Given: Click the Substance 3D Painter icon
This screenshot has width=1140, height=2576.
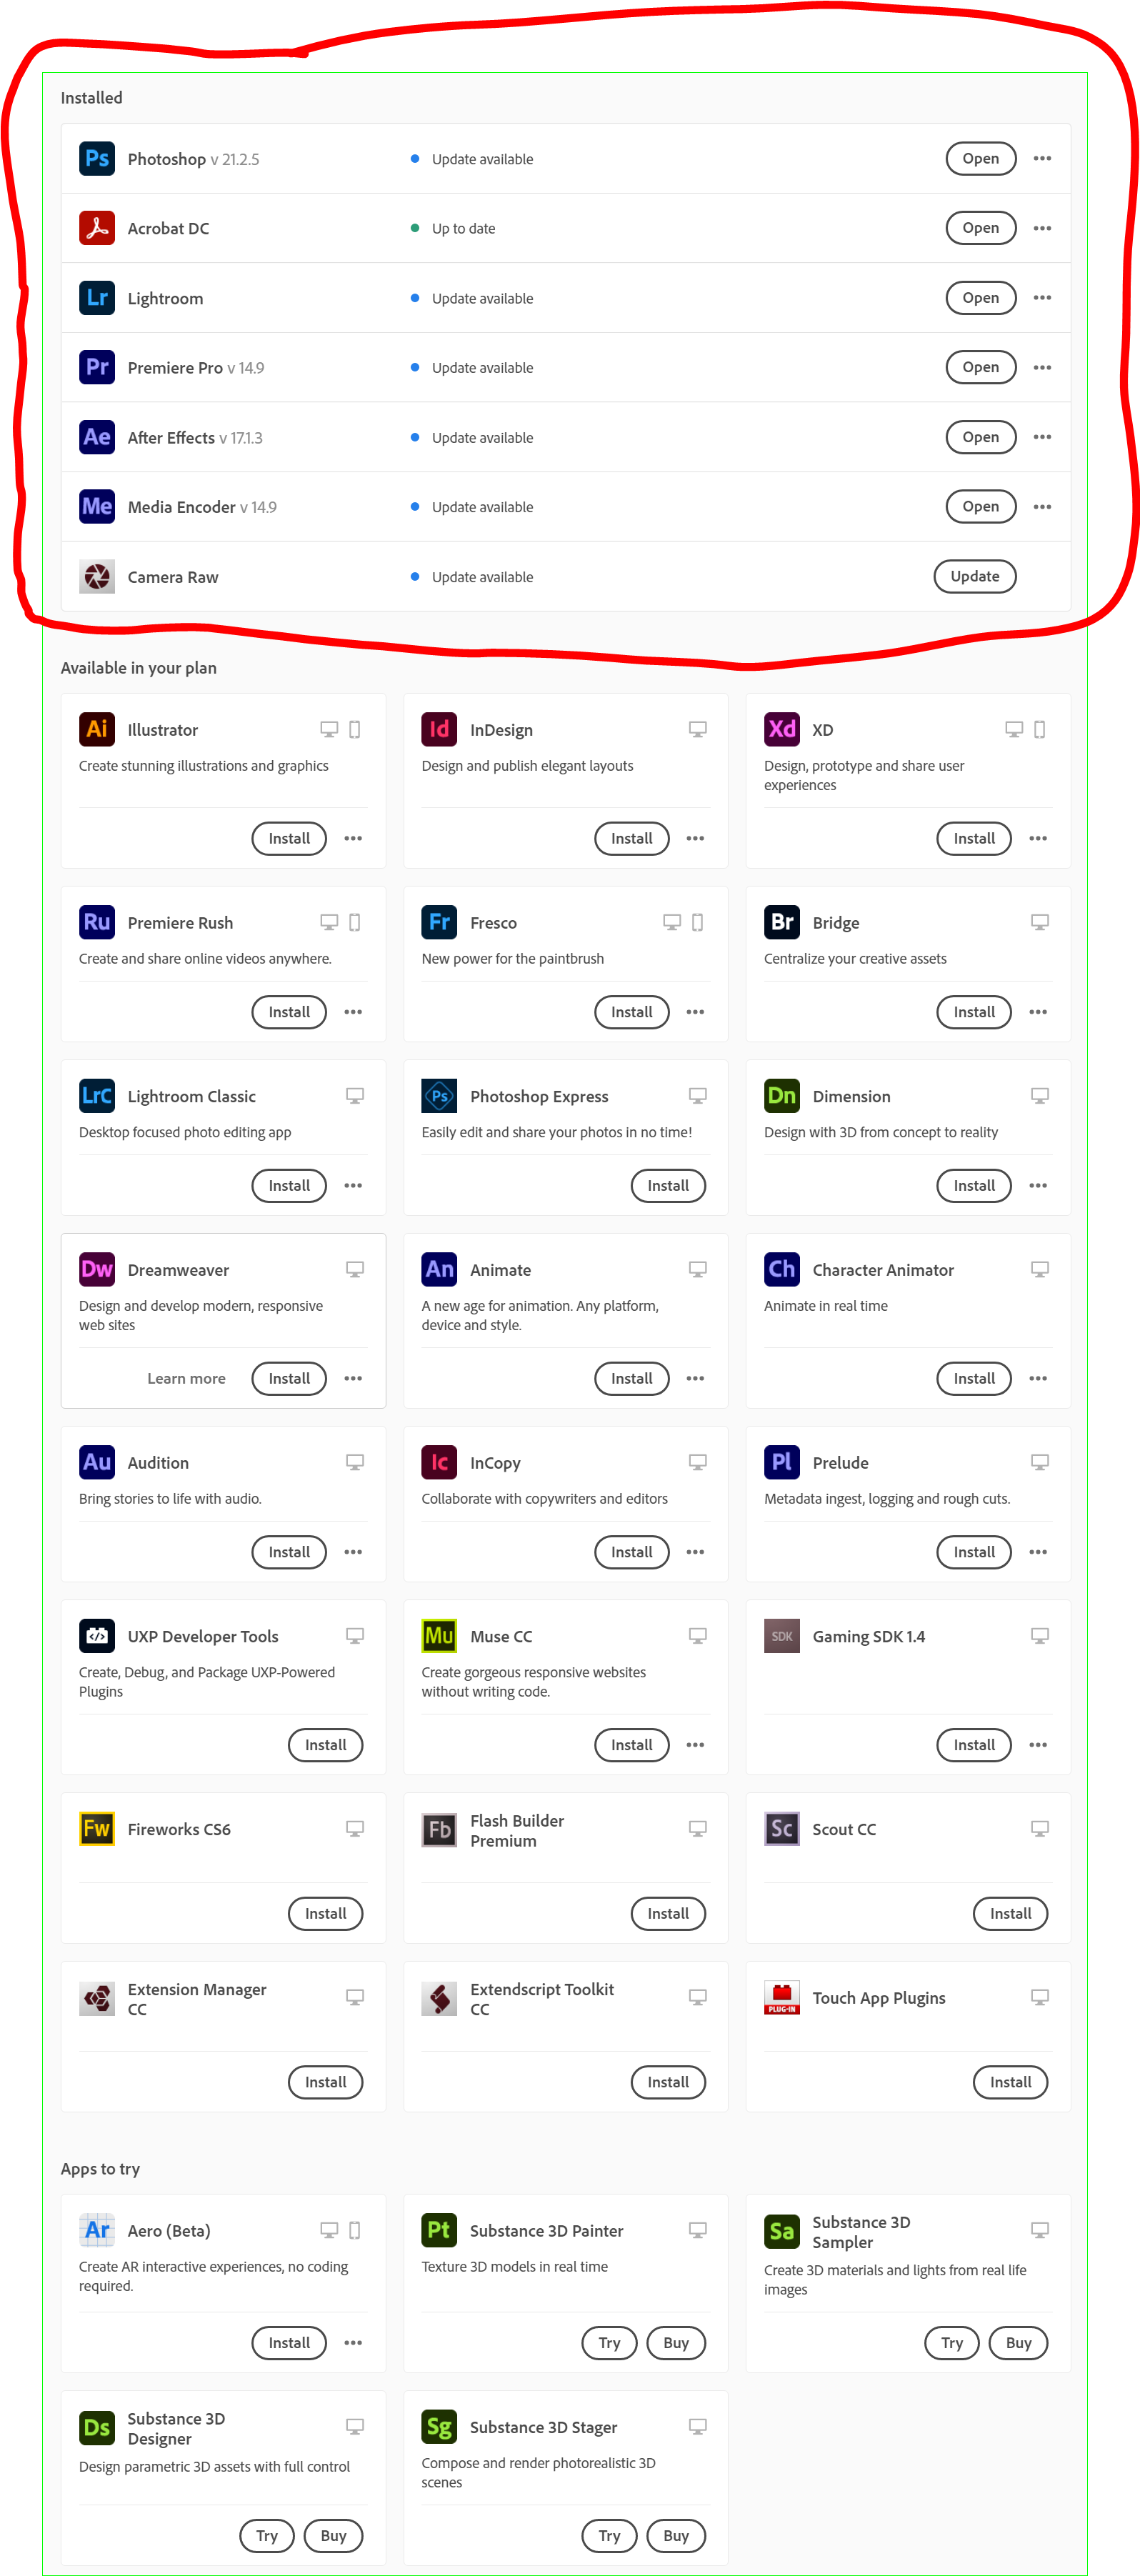Looking at the screenshot, I should (x=439, y=2230).
